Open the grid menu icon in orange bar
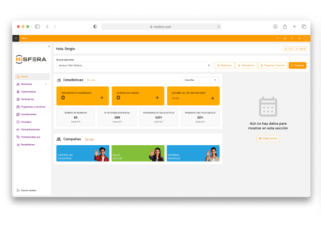 [16, 38]
